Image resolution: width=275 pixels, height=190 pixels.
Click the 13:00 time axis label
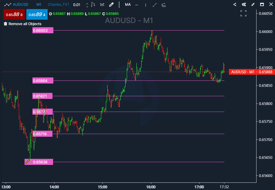tap(6, 187)
